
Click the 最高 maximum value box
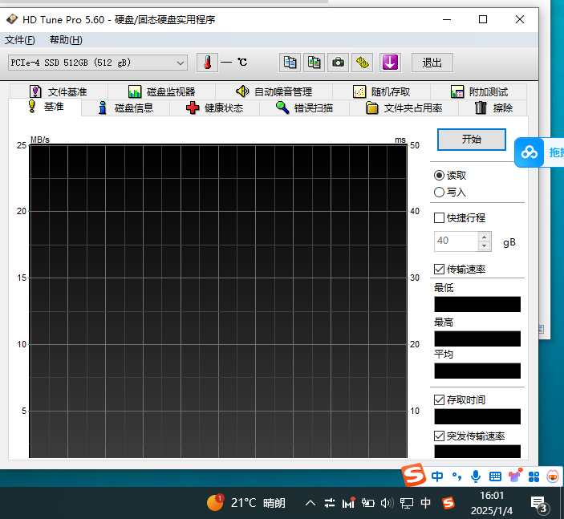(477, 339)
